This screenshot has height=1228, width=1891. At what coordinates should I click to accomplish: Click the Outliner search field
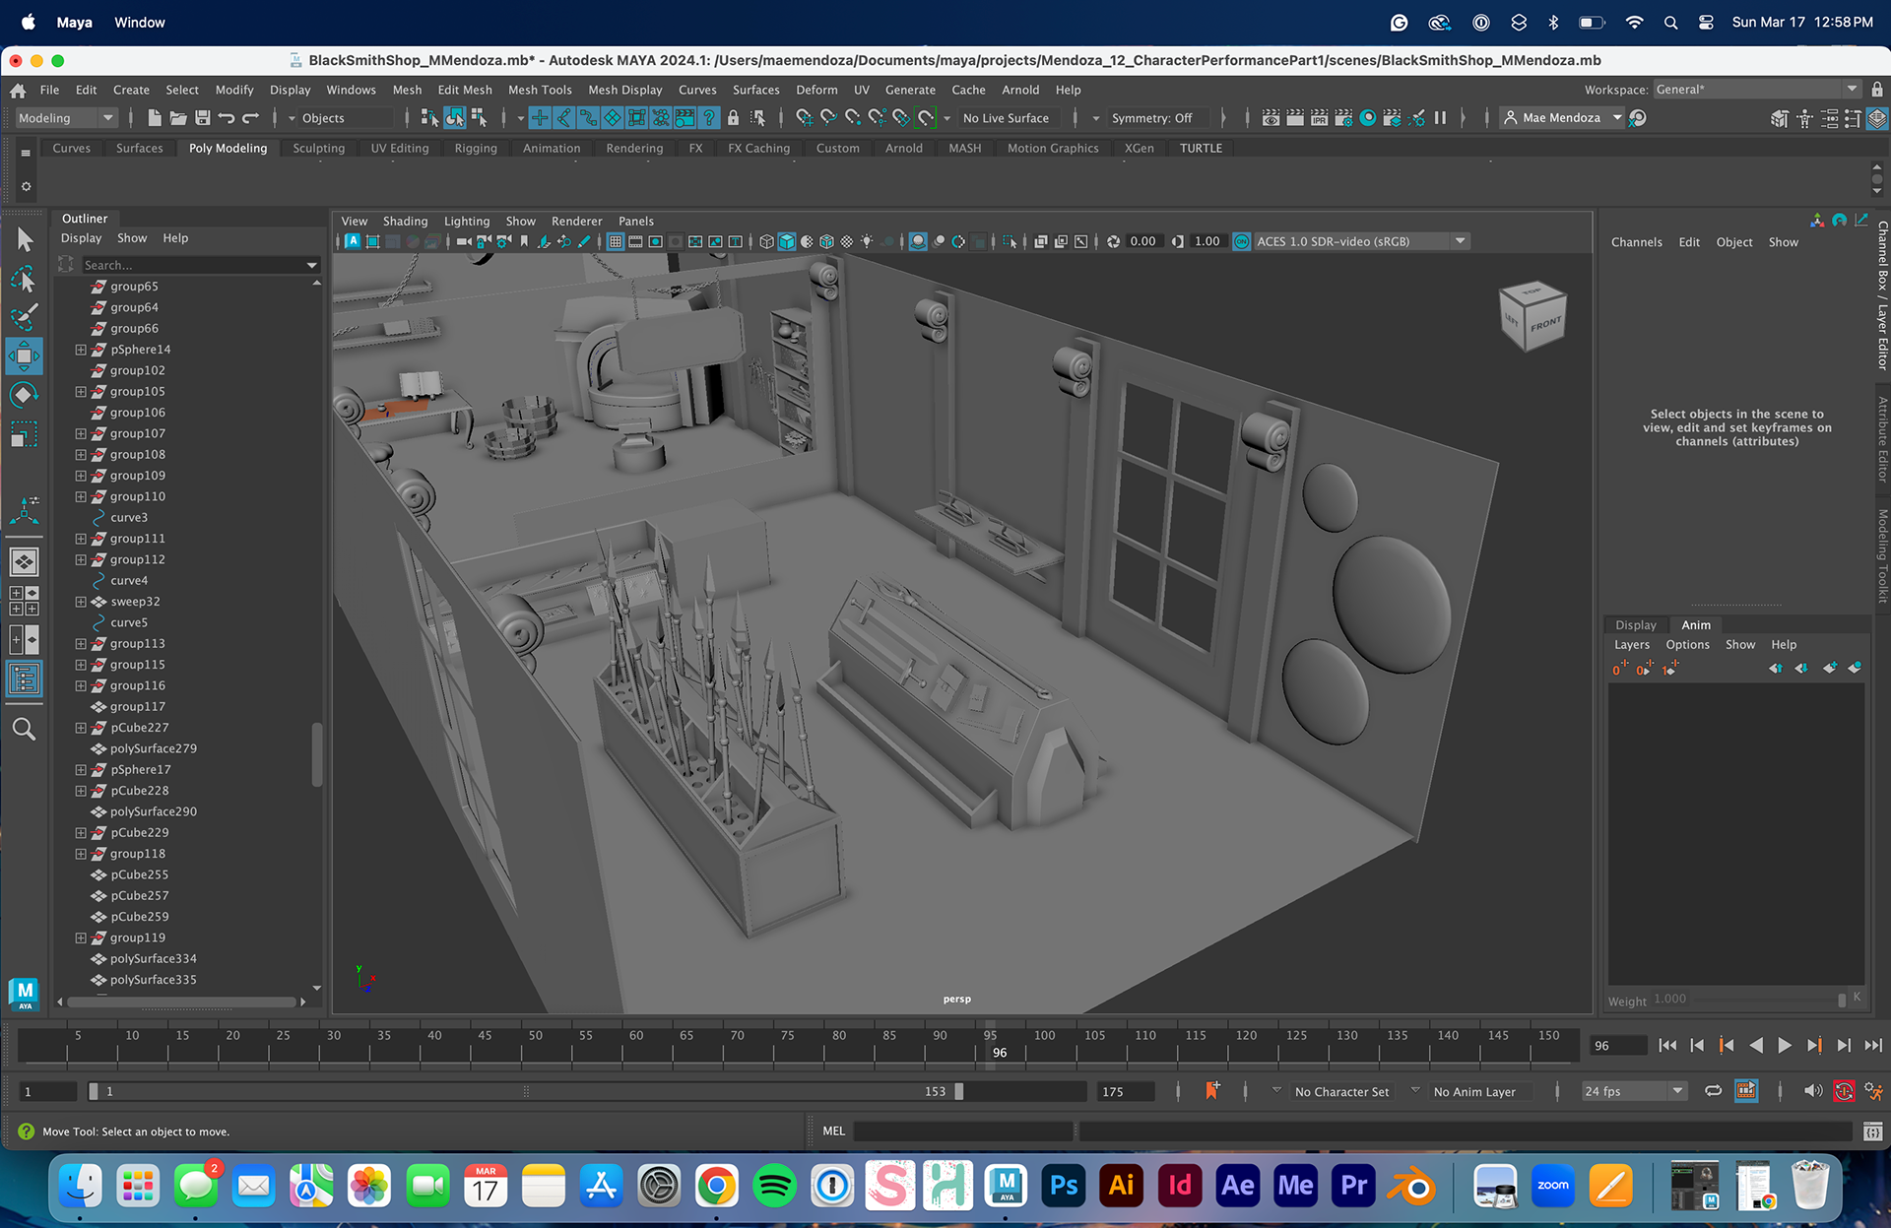click(x=200, y=265)
